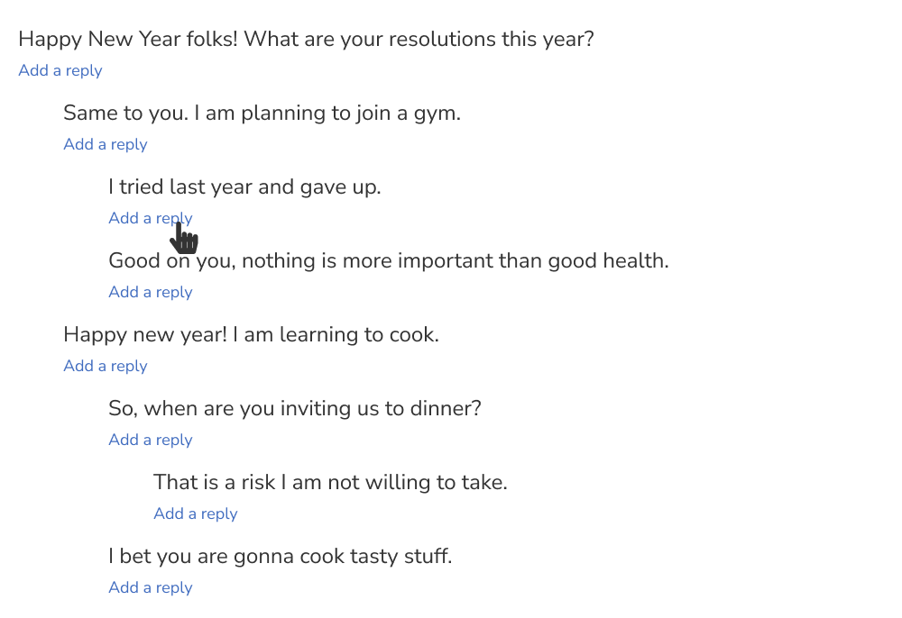Select the 'Same to you.' sentence
This screenshot has height=618, width=902.
[x=126, y=114]
